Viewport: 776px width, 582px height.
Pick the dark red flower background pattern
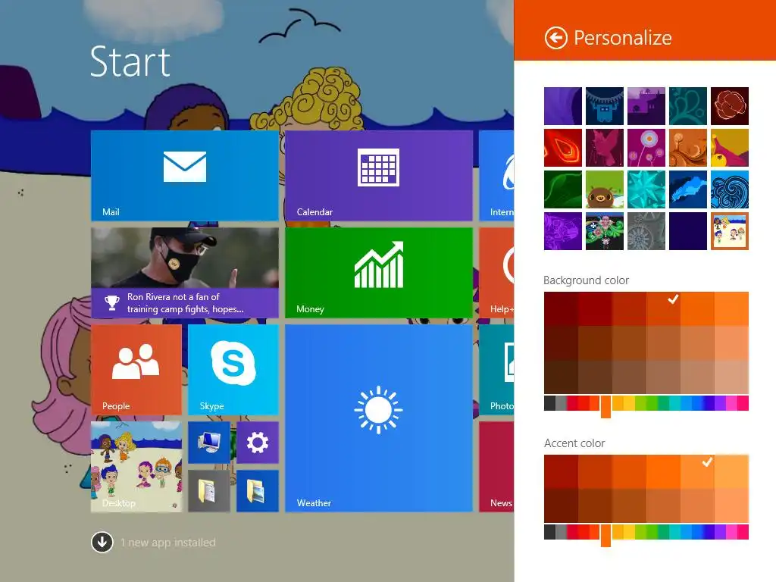pos(730,106)
